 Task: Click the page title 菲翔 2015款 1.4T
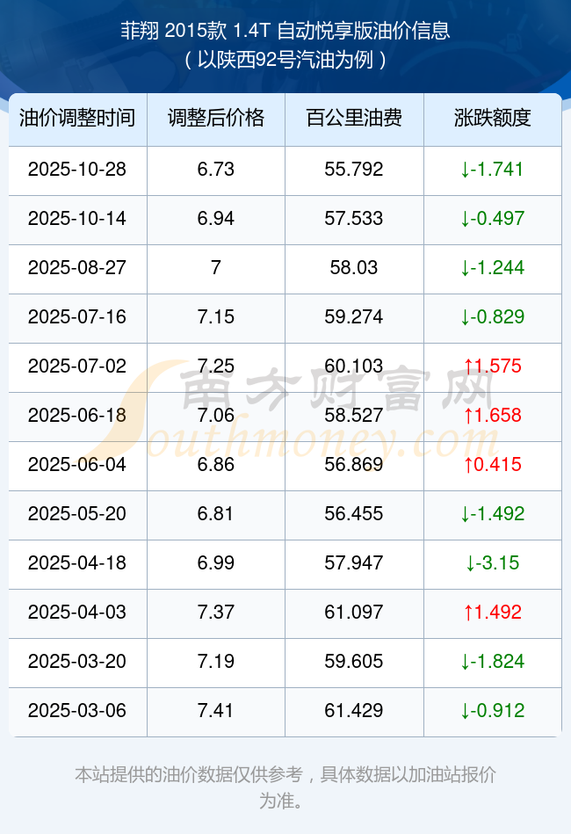pos(285,32)
